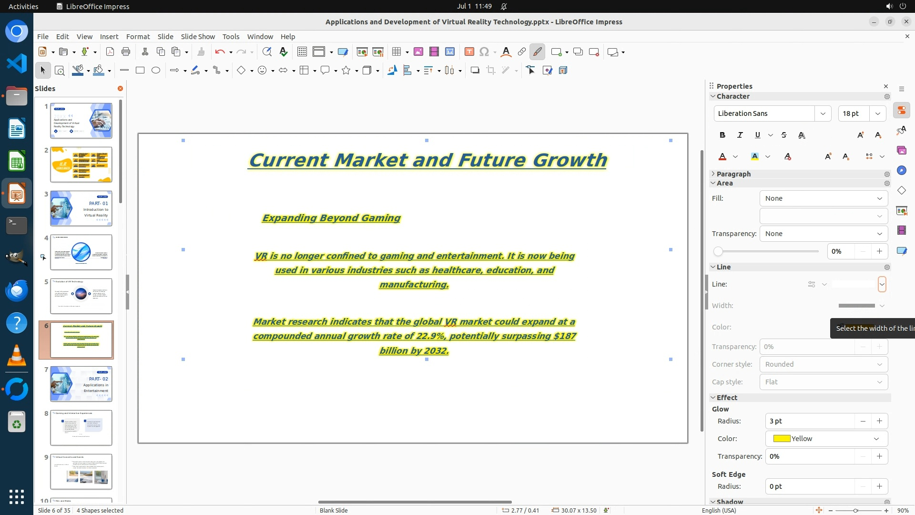Open the Glow color Yellow picker

point(826,439)
